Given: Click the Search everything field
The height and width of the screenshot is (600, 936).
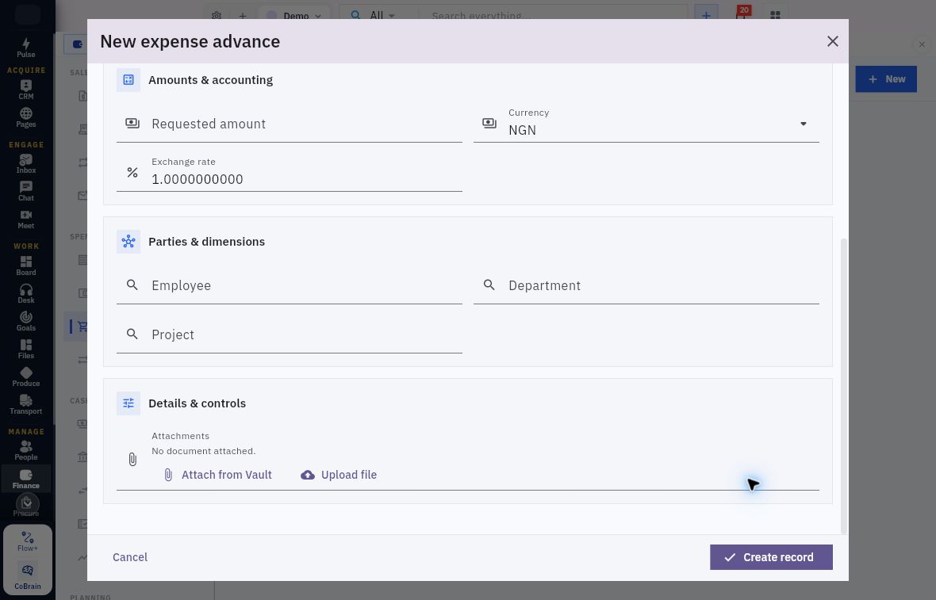Looking at the screenshot, I should (x=552, y=16).
